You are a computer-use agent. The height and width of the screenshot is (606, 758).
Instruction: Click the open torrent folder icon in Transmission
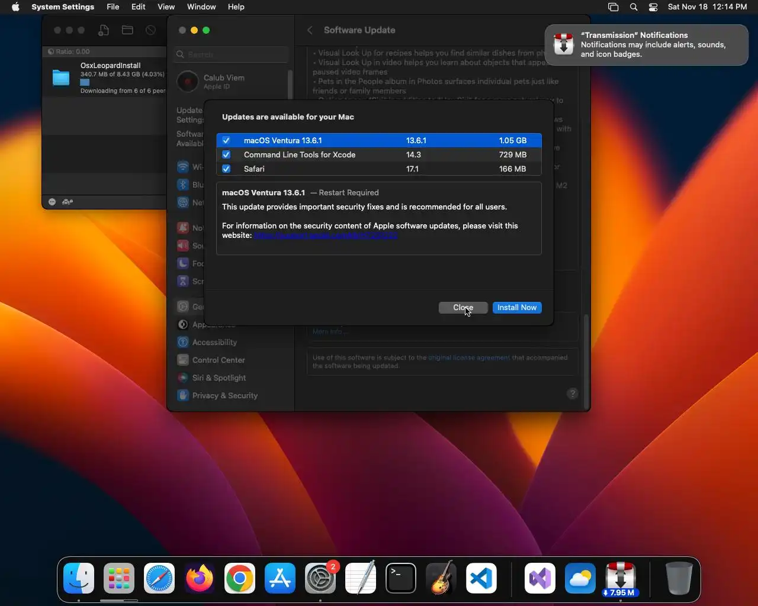point(127,30)
